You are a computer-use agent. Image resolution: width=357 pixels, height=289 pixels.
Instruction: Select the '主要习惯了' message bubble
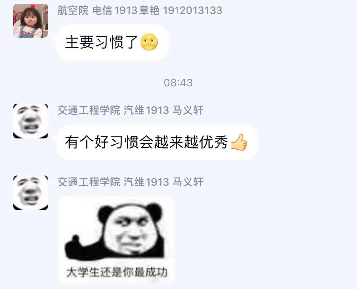click(112, 42)
